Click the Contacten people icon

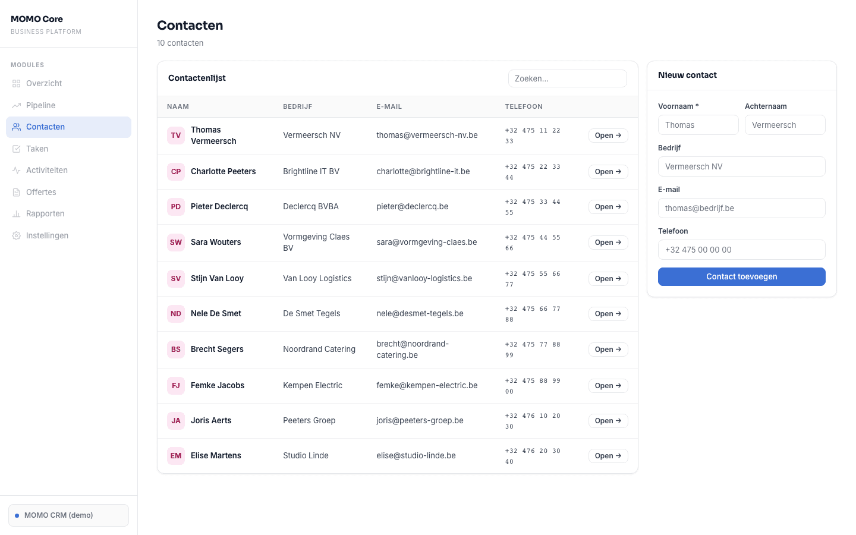point(16,127)
